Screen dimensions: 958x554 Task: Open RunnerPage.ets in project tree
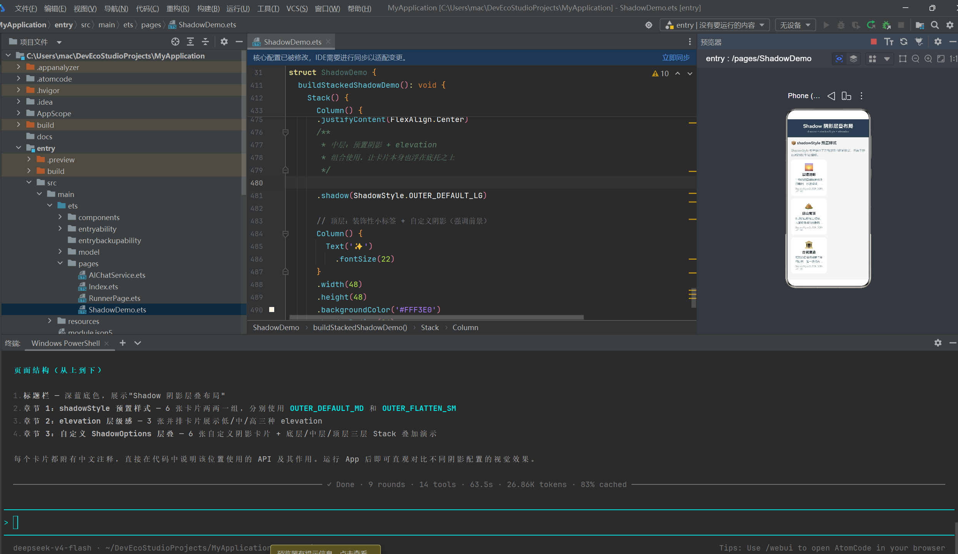[x=114, y=298]
